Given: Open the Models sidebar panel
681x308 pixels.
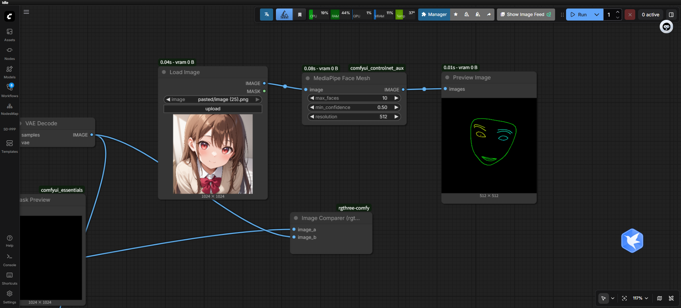Looking at the screenshot, I should coord(10,72).
